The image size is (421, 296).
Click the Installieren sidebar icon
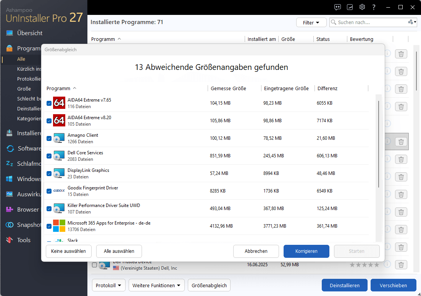pos(10,133)
